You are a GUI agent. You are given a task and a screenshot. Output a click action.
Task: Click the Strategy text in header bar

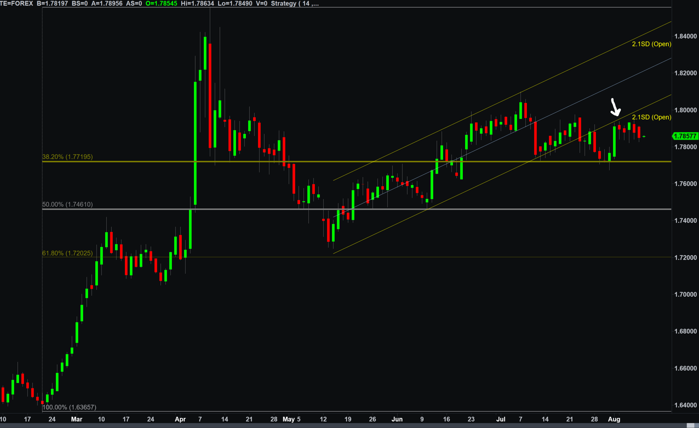tap(283, 4)
